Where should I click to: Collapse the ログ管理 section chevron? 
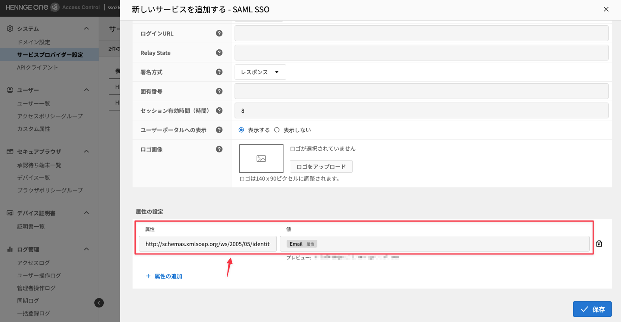(x=86, y=249)
